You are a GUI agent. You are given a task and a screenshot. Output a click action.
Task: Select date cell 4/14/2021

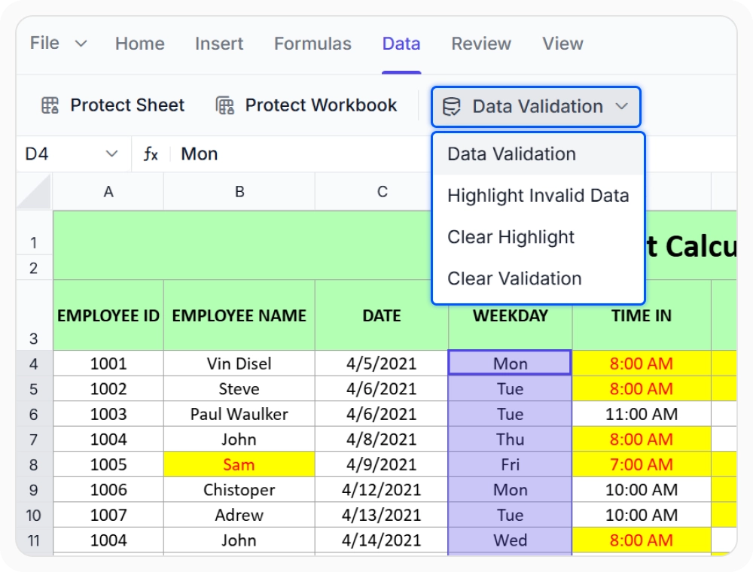(382, 540)
